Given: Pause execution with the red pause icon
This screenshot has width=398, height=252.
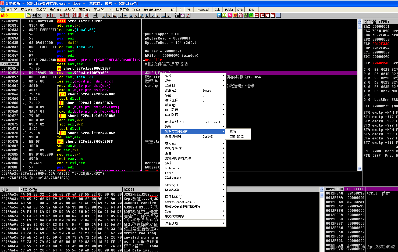Looking at the screenshot, I should 53,15.
